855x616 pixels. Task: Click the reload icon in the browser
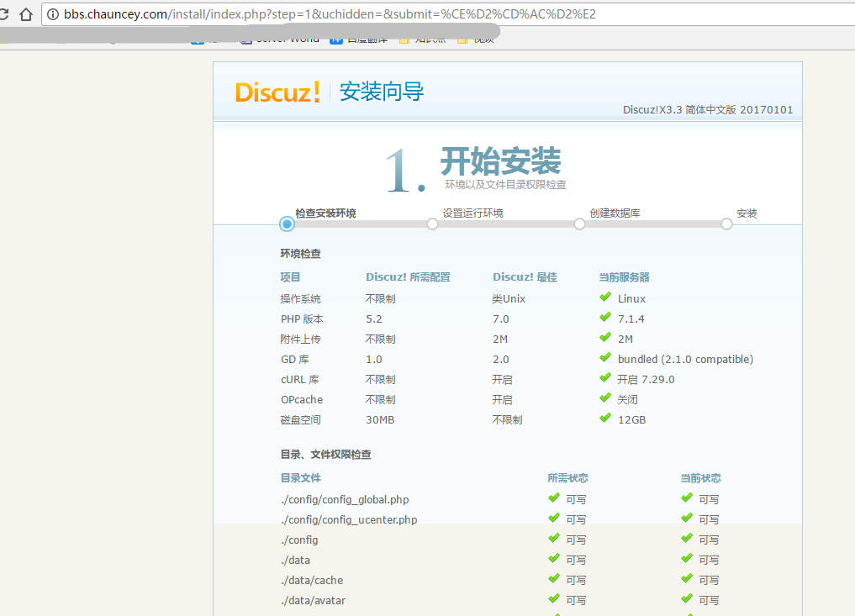tap(3, 14)
